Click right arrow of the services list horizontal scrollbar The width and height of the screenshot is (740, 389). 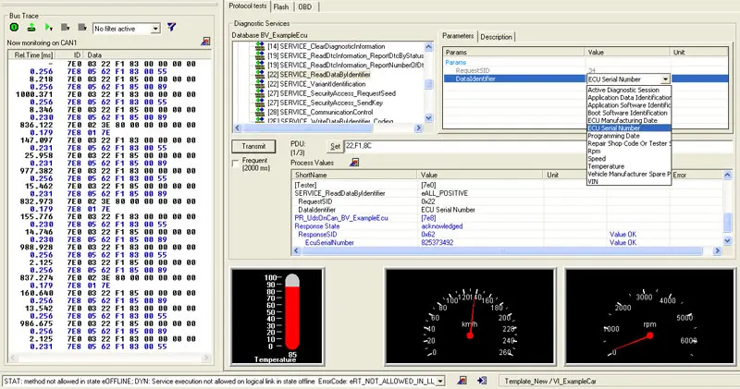pos(418,128)
